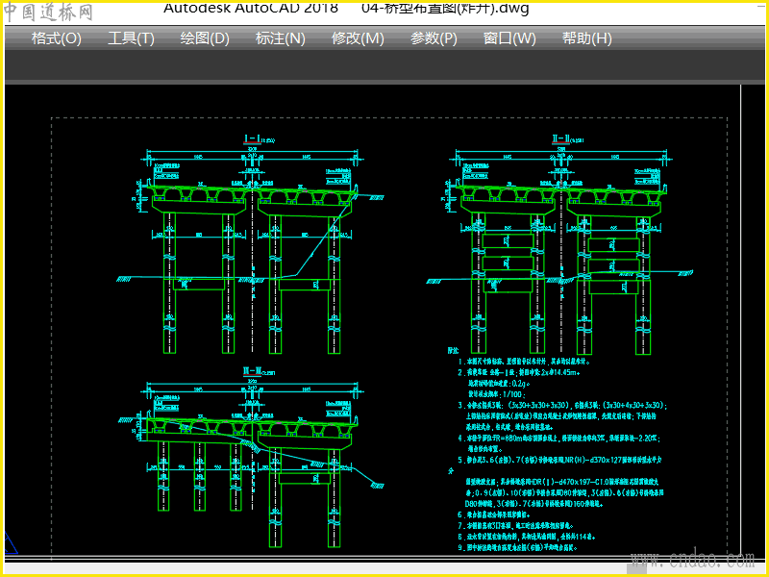Open the 标注(N) dimension menu
This screenshot has height=577, width=769.
(x=280, y=38)
